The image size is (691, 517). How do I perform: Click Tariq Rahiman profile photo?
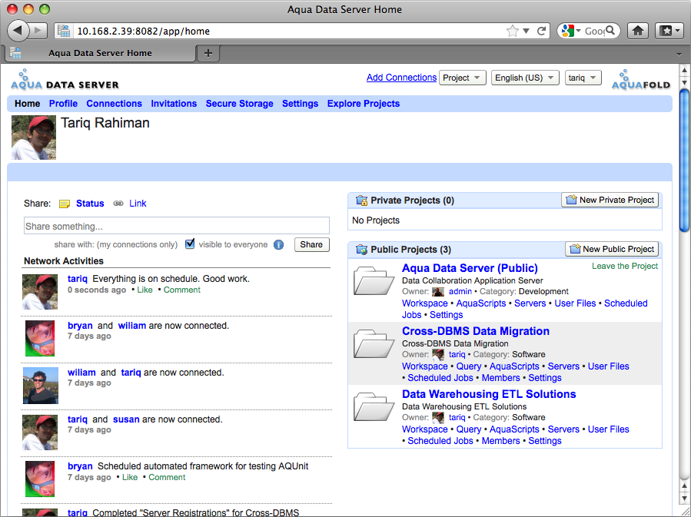click(34, 138)
